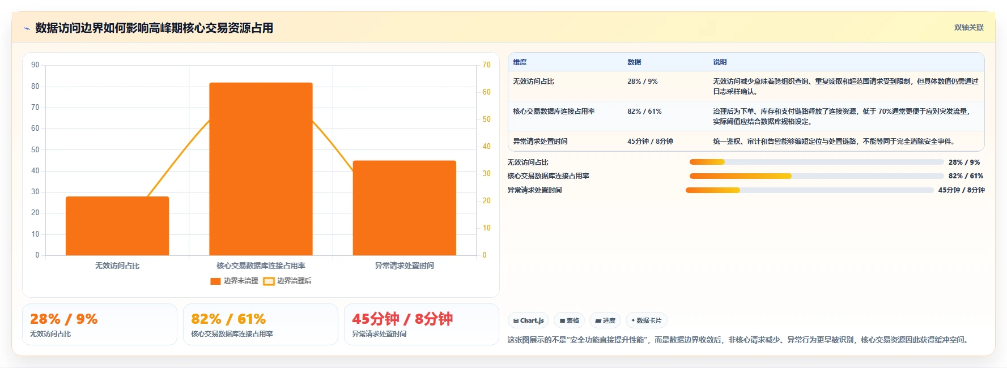Viewport: 1007px width, 368px height.
Task: Click the 28% / 9% value beside progress bar
Action: point(964,162)
